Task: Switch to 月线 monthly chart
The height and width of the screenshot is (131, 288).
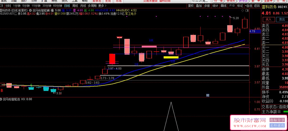Action: [83, 6]
